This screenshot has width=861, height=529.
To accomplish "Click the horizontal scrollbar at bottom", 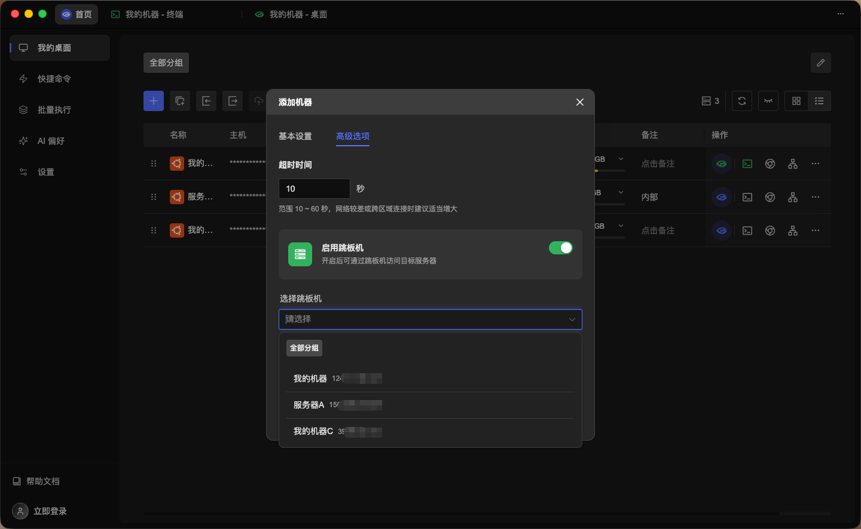I will pos(461,513).
